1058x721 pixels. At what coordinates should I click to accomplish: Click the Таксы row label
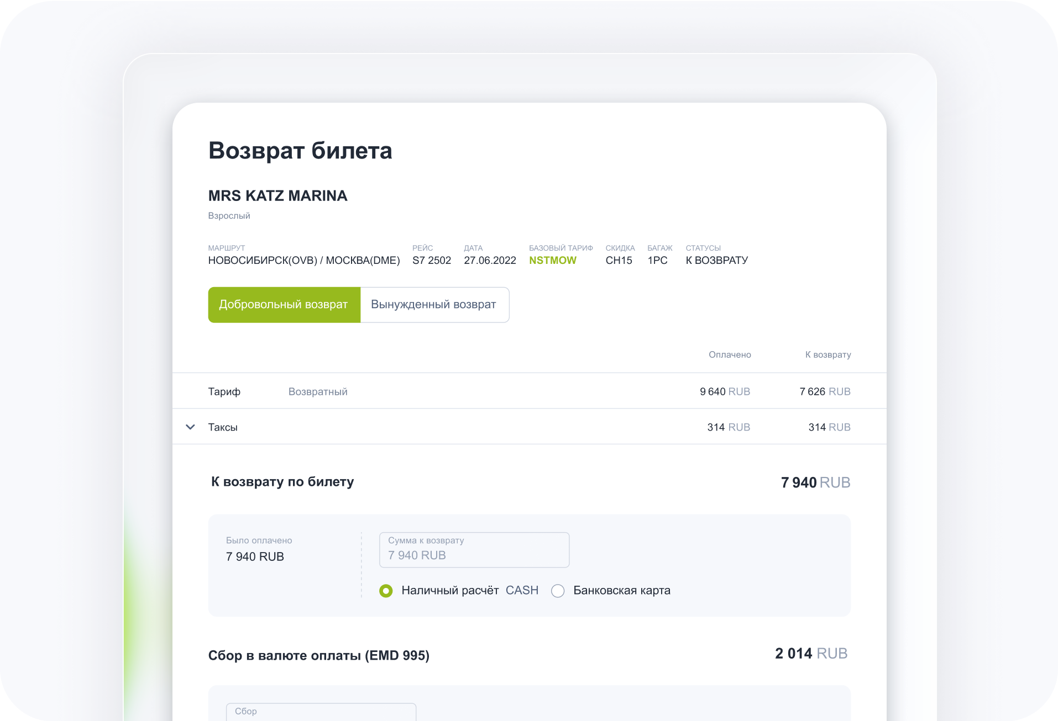223,427
